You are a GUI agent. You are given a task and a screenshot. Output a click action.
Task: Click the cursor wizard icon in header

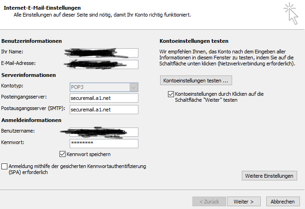coord(291,13)
